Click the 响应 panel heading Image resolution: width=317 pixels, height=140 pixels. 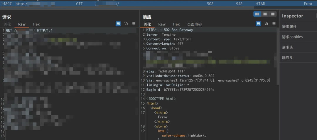[147, 17]
